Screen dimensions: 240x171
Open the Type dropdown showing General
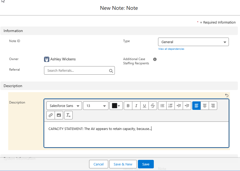click(193, 42)
